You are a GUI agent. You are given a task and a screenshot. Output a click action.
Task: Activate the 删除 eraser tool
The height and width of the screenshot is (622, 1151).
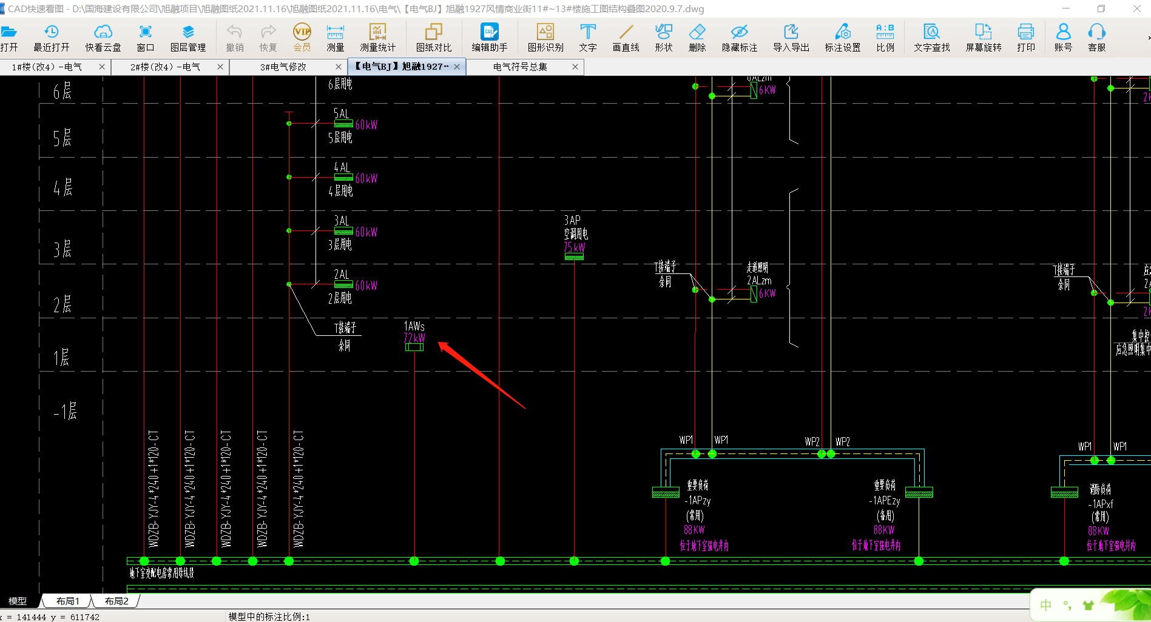[697, 38]
